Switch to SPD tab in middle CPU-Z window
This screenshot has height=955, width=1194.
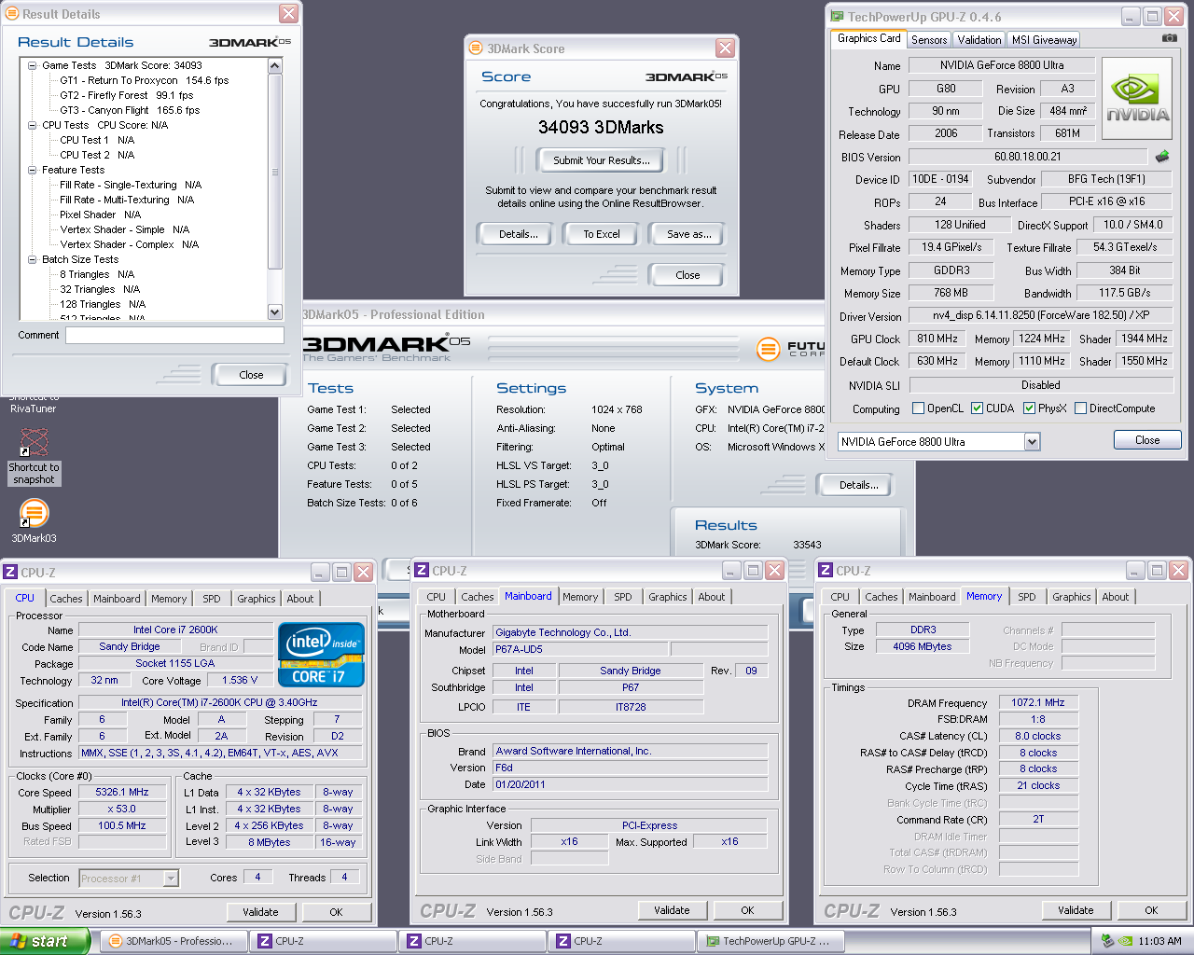point(623,597)
